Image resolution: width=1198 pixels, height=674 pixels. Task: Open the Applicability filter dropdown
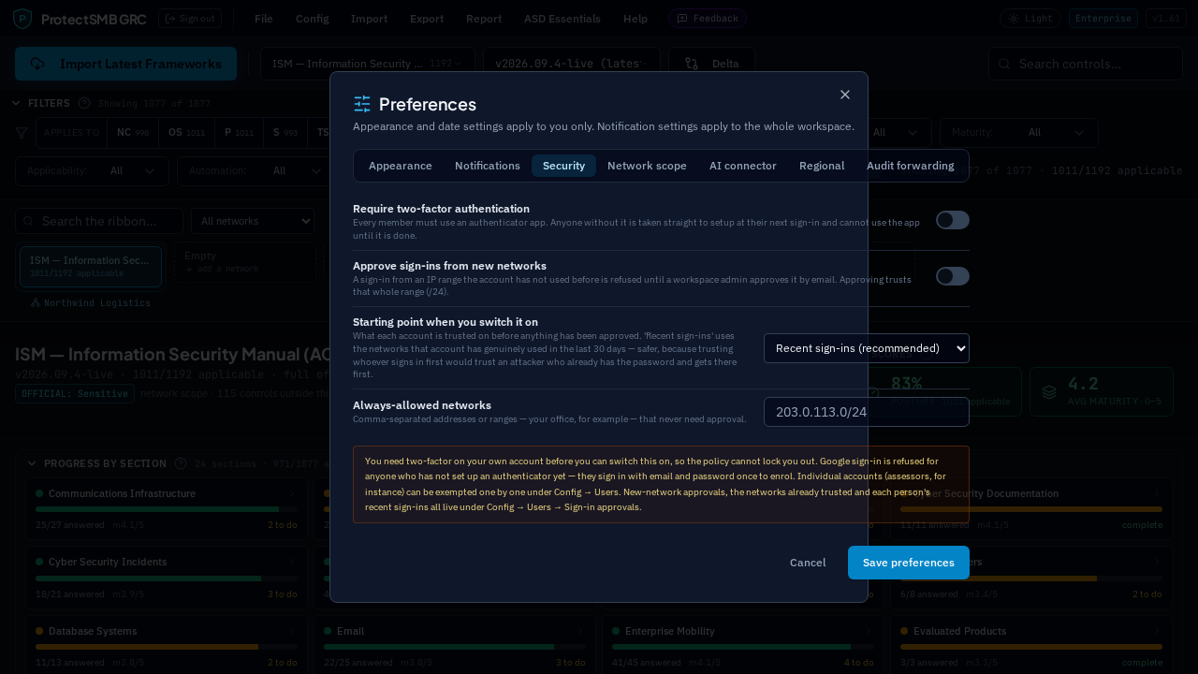point(92,171)
